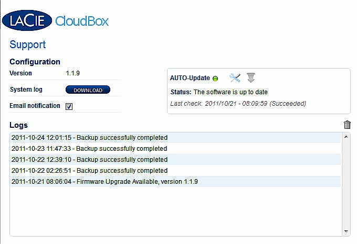The height and width of the screenshot is (244, 357).
Task: Select the 2011-10-23 11:47:33 backup log entry
Action: tap(175, 149)
